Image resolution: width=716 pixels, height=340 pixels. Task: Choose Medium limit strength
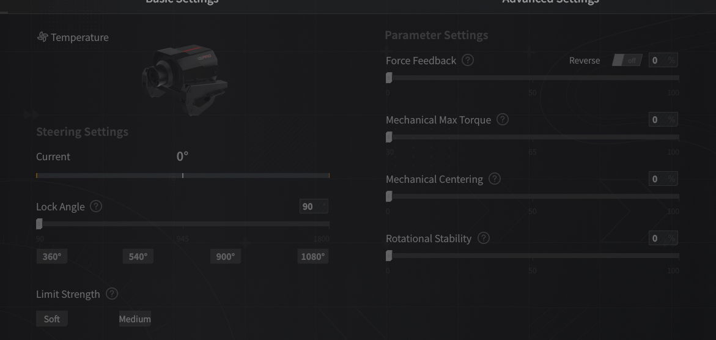point(135,319)
